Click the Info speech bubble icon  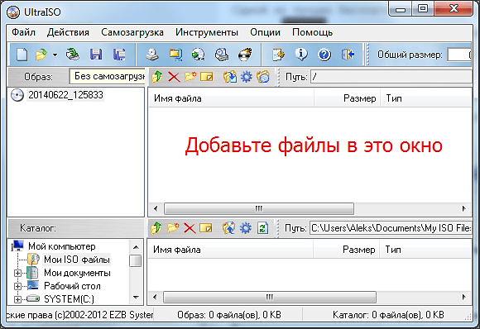point(301,55)
